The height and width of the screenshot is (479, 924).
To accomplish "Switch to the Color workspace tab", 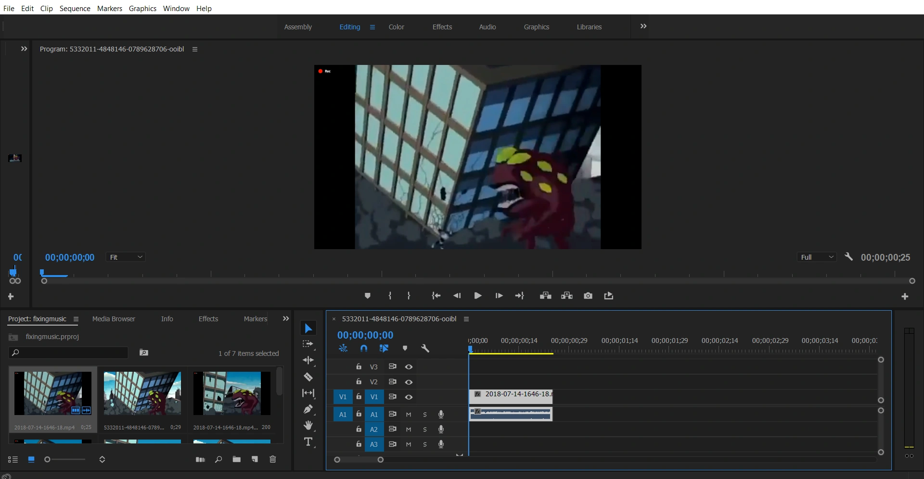I will coord(396,27).
